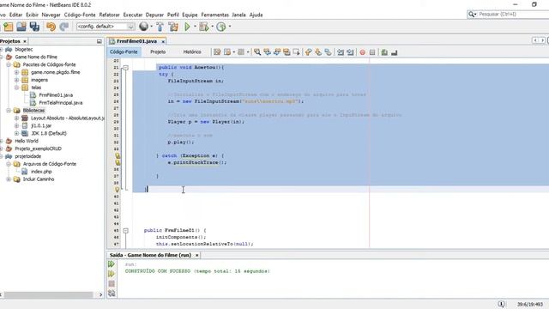Click the notifications icon in status bar
This screenshot has width=549, height=309.
click(501, 304)
